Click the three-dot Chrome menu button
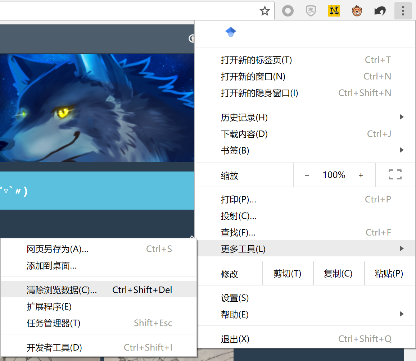Image resolution: width=416 pixels, height=361 pixels. 403,11
